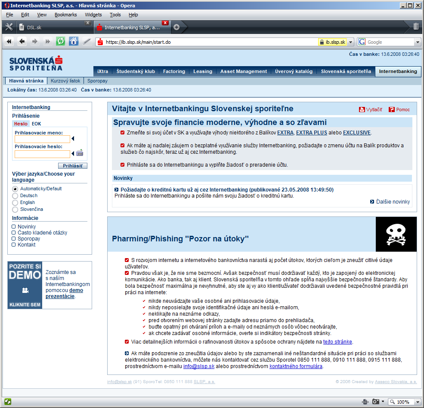Close the DSL.sk tab

coord(88,23)
